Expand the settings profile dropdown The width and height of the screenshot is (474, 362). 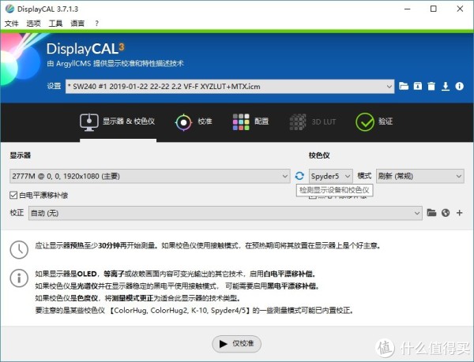[230, 87]
